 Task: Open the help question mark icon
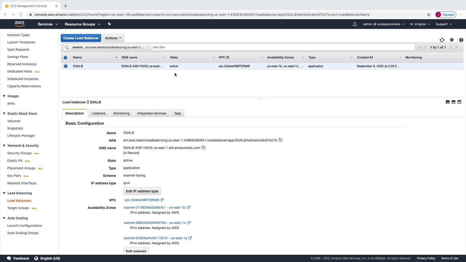coord(461,40)
